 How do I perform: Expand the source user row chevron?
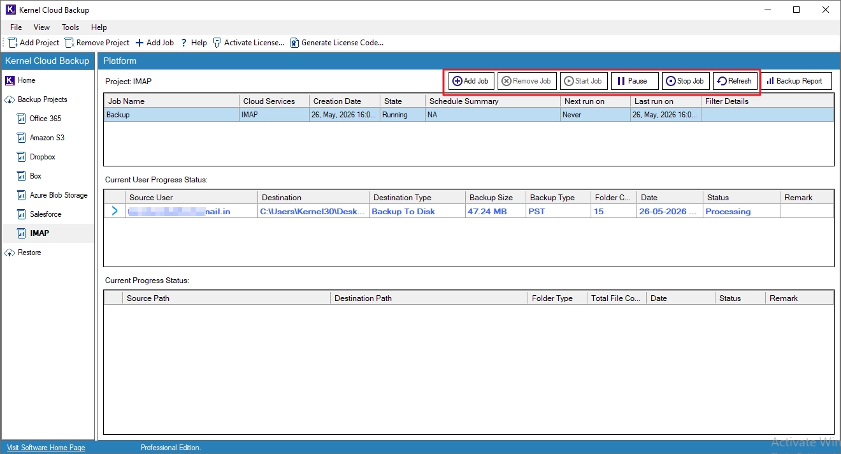(x=115, y=211)
